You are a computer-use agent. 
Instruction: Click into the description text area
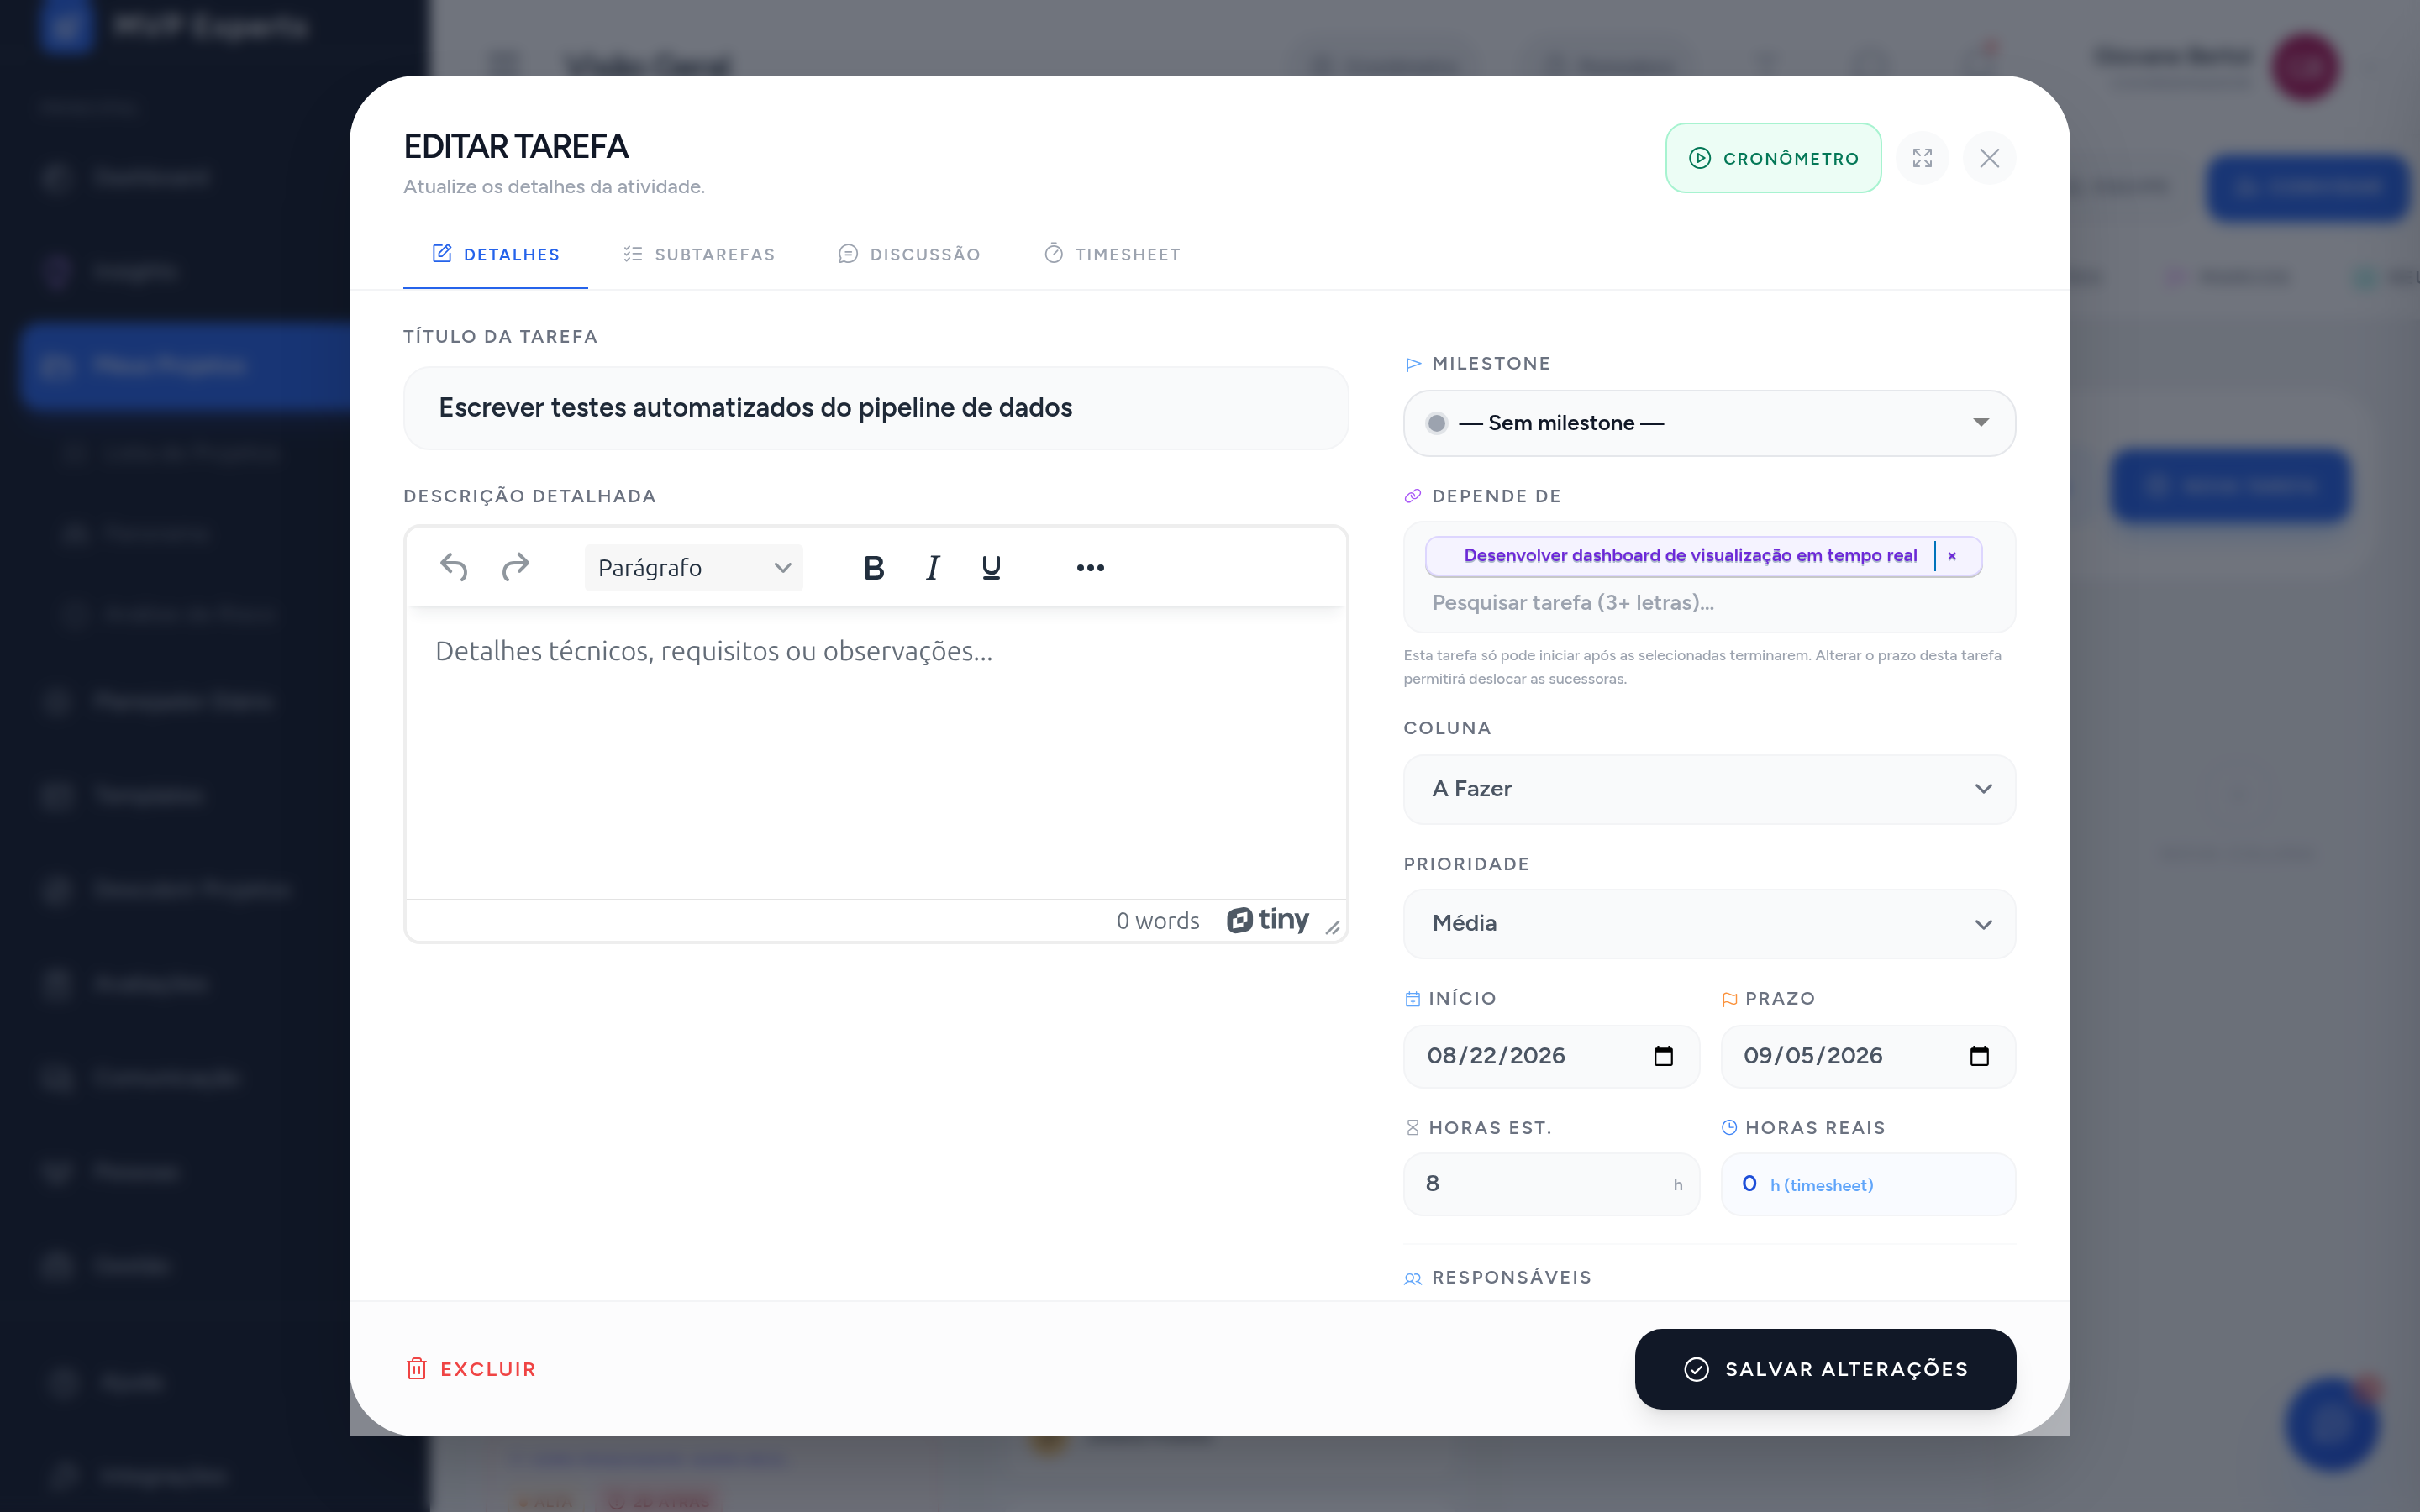(x=875, y=753)
